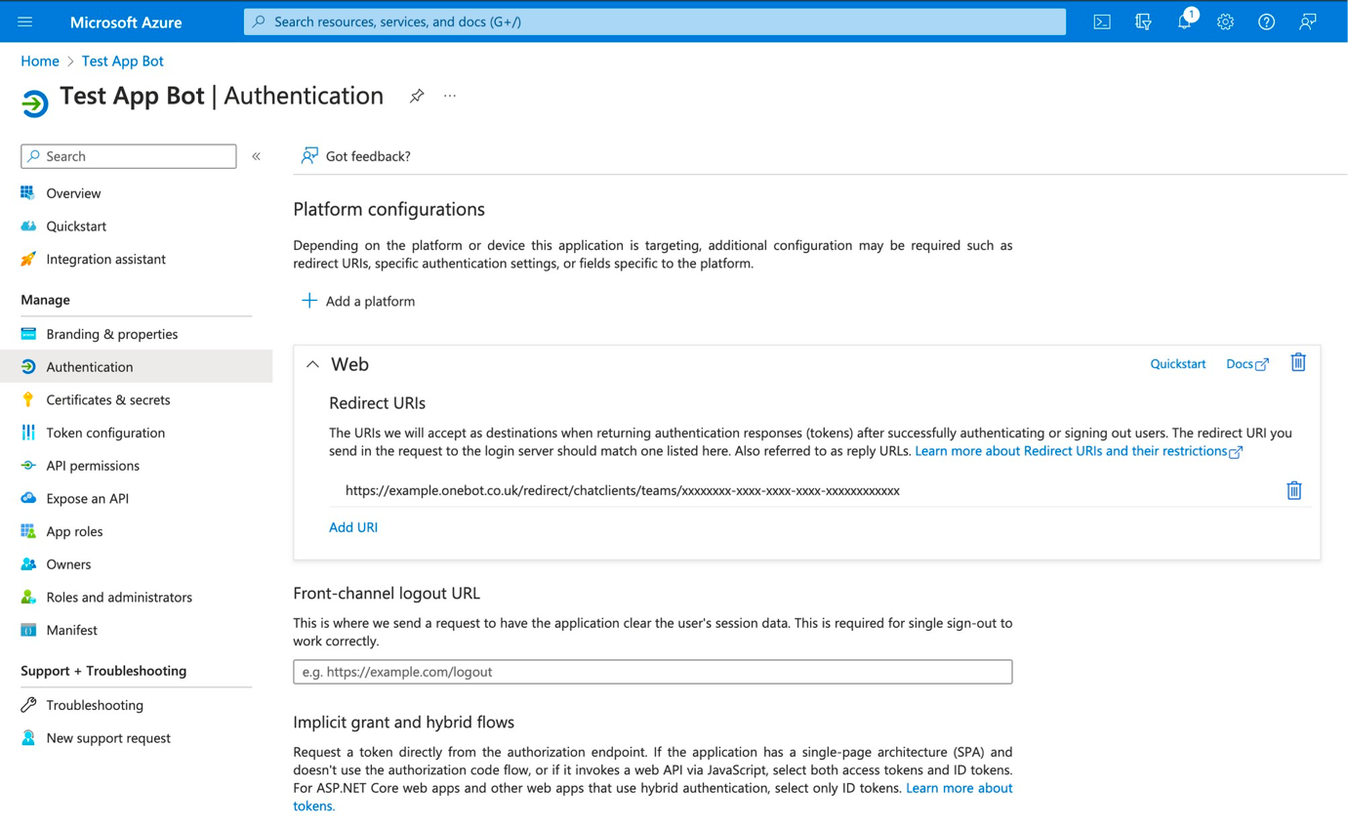Viewport: 1348px width, 828px height.
Task: Open the hamburger portal menu
Action: [x=25, y=21]
